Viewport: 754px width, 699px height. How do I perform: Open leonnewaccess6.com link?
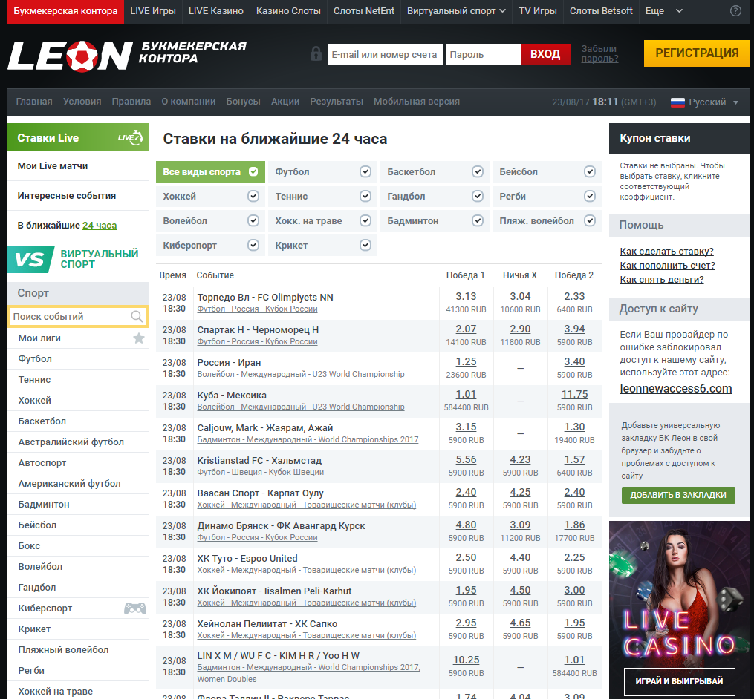click(x=675, y=389)
